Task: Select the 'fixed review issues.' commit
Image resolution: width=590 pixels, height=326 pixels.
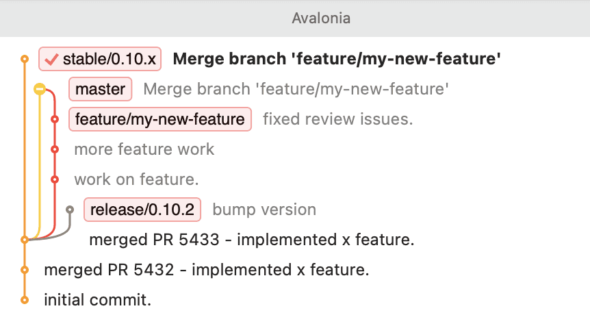Action: 338,119
